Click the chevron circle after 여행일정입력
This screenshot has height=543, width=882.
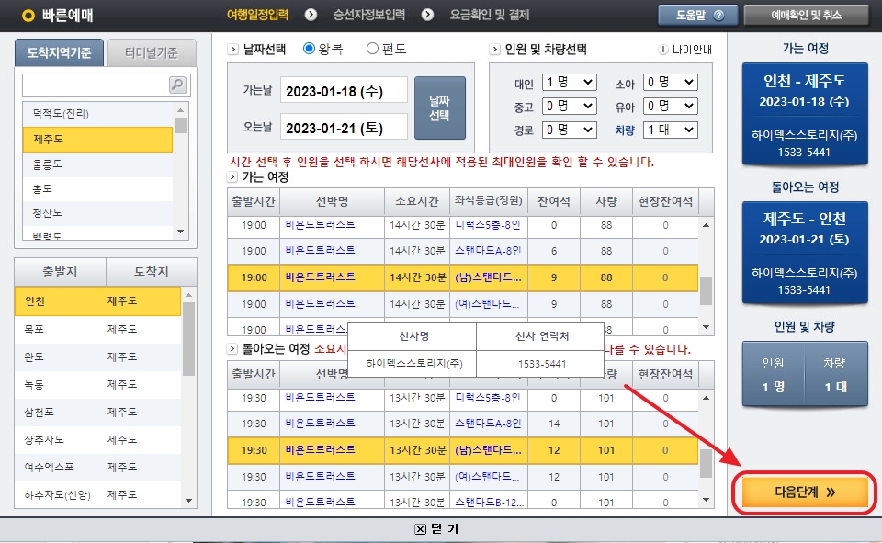point(311,15)
